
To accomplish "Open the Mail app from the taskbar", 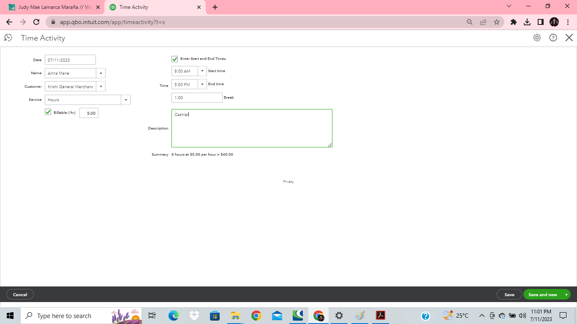I will pyautogui.click(x=277, y=316).
